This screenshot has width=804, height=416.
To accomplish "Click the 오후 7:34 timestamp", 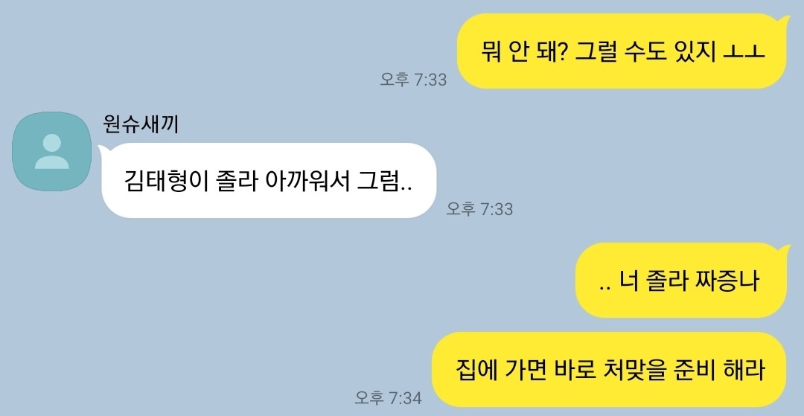I will 388,397.
